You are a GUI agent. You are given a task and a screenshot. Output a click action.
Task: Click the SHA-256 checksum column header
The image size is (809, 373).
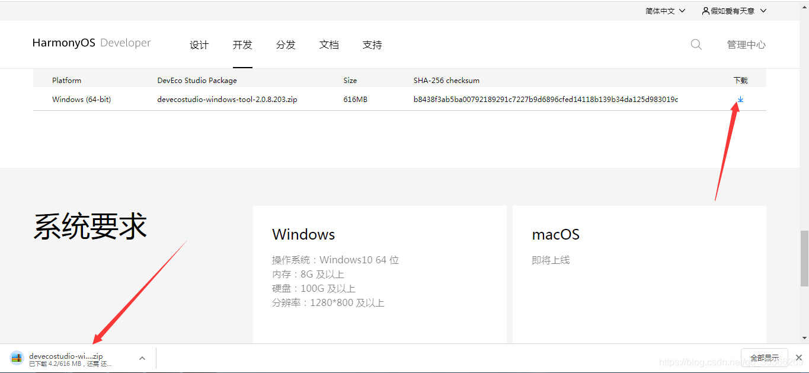tap(446, 80)
